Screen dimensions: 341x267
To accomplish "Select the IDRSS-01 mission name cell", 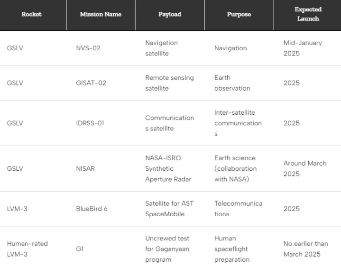I will click(x=90, y=123).
